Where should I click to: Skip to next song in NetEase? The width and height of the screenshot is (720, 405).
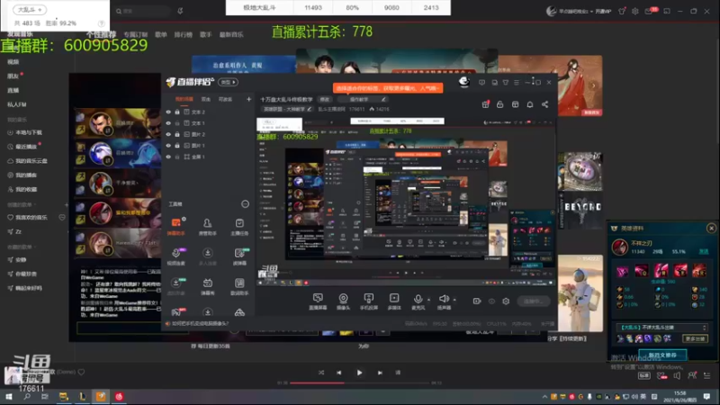point(380,373)
